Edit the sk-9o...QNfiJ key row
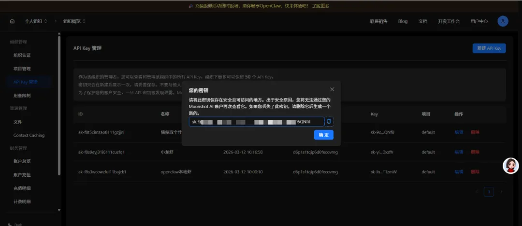Viewport: 522px width, 226px height. (459, 132)
